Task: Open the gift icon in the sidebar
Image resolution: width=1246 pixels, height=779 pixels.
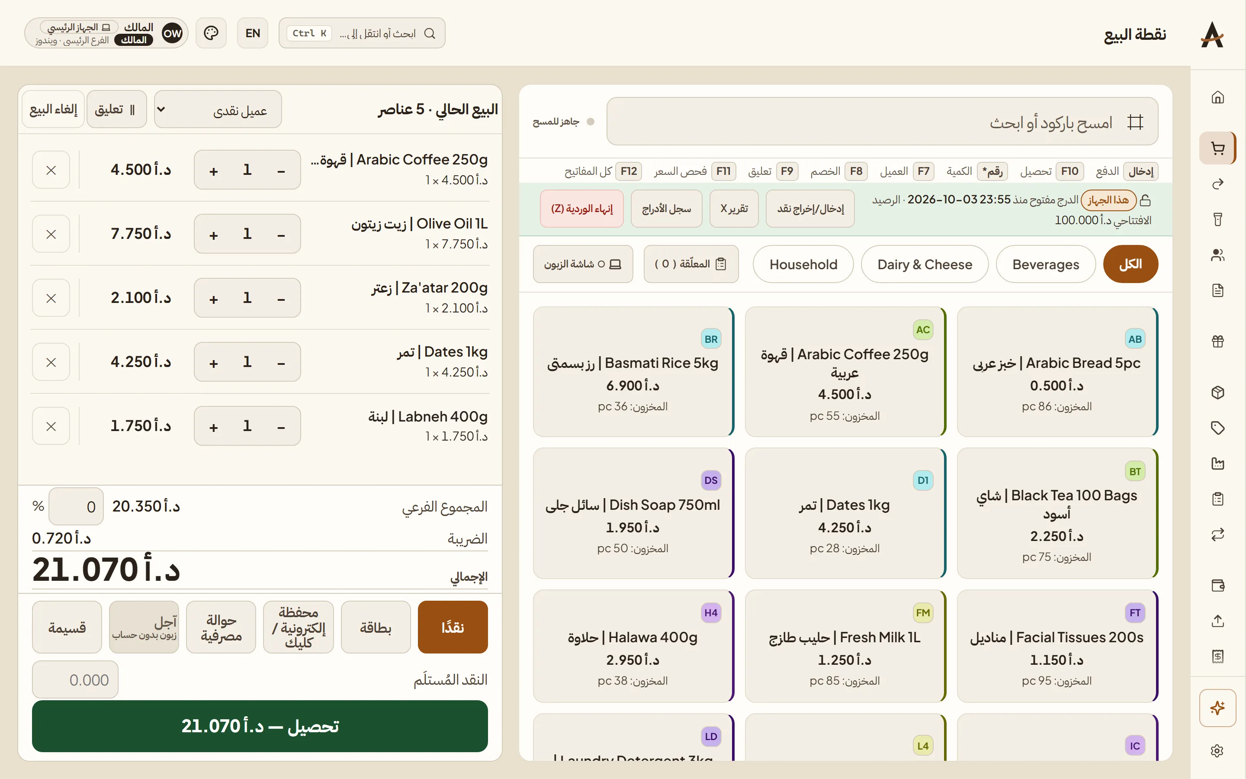Action: (x=1217, y=341)
